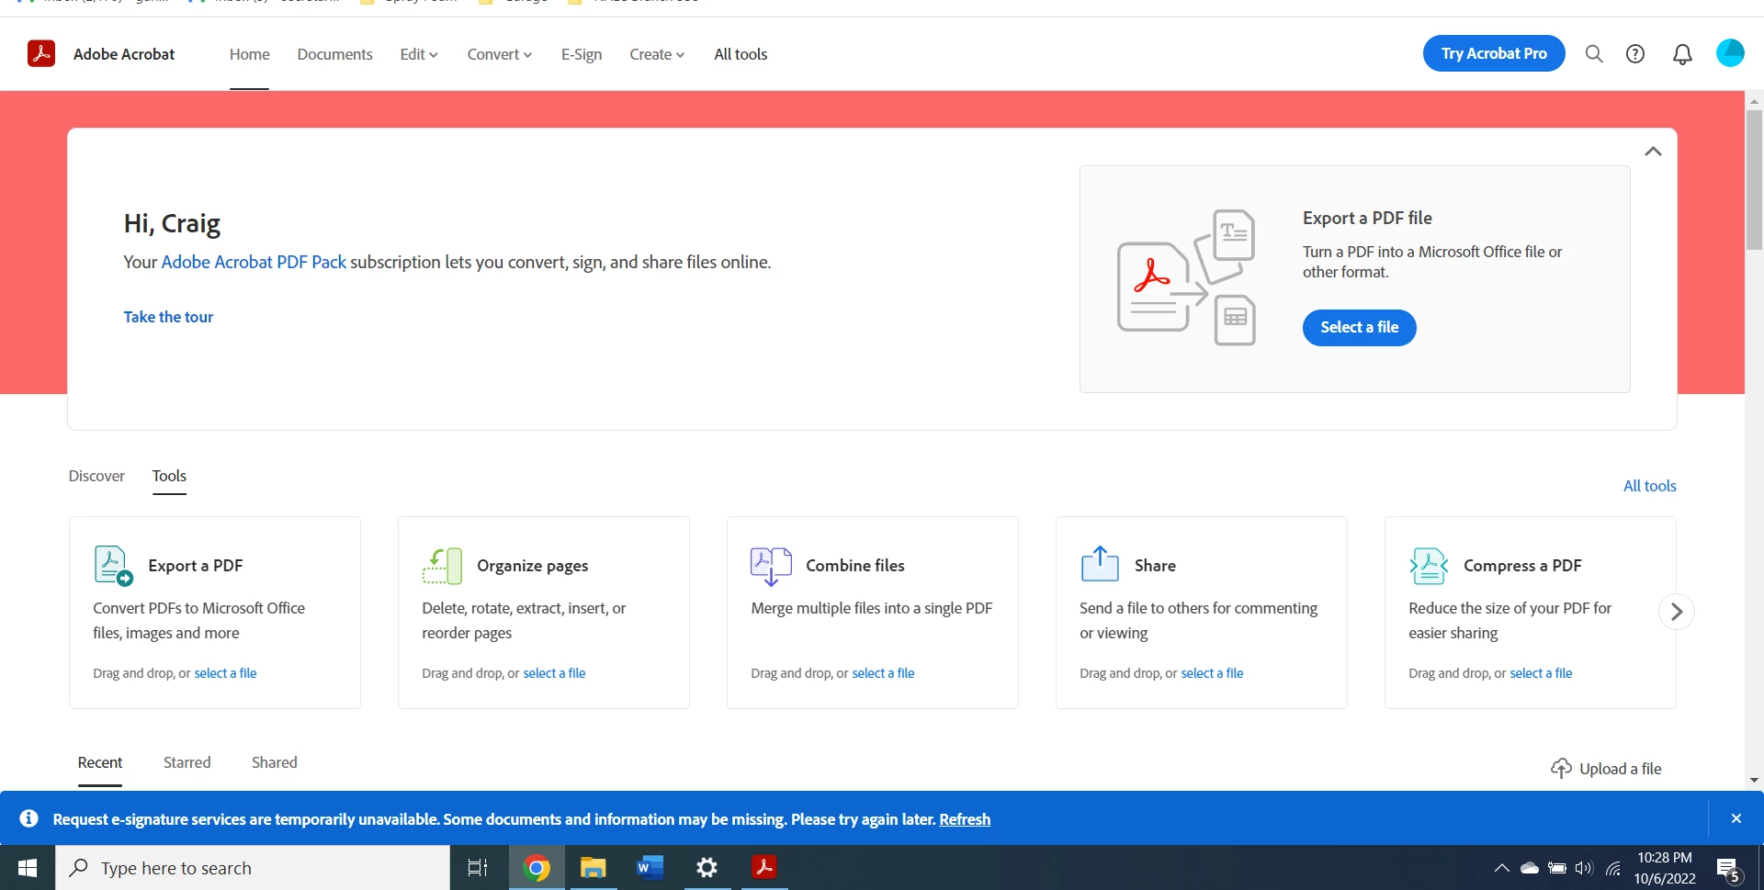Screen dimensions: 1764x890
Task: Click the Try Acrobat Pro button
Action: pyautogui.click(x=1494, y=53)
